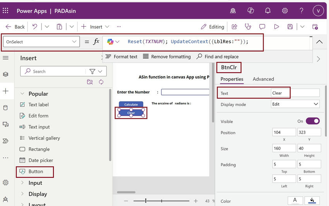Click inside the formula bar text
Image resolution: width=329 pixels, height=206 pixels.
coord(188,41)
